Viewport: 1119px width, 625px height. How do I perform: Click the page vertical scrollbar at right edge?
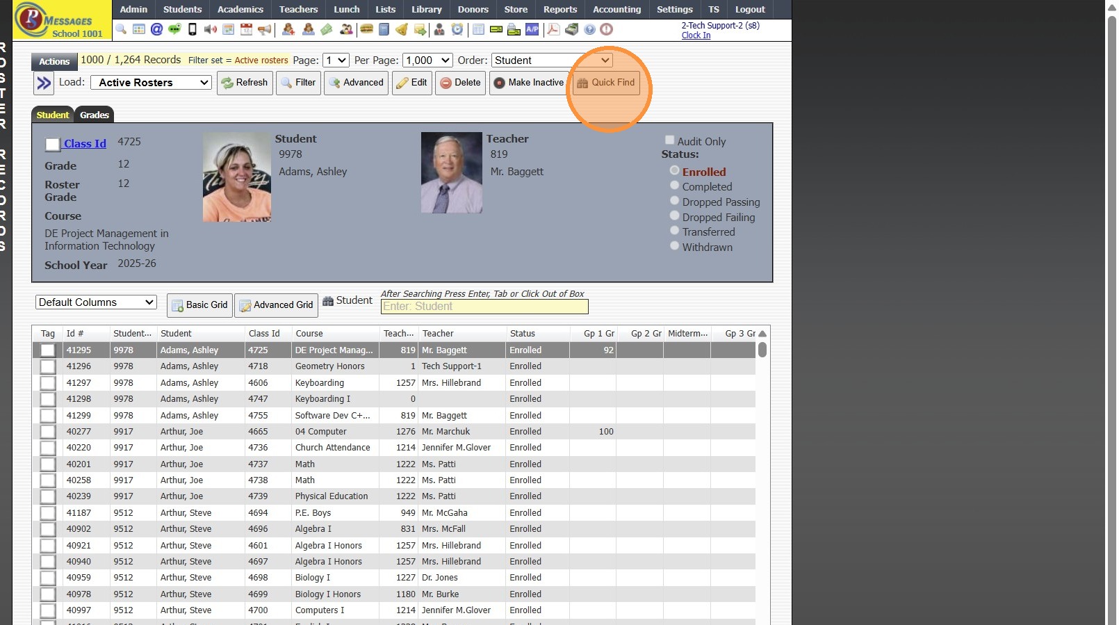point(1111,313)
